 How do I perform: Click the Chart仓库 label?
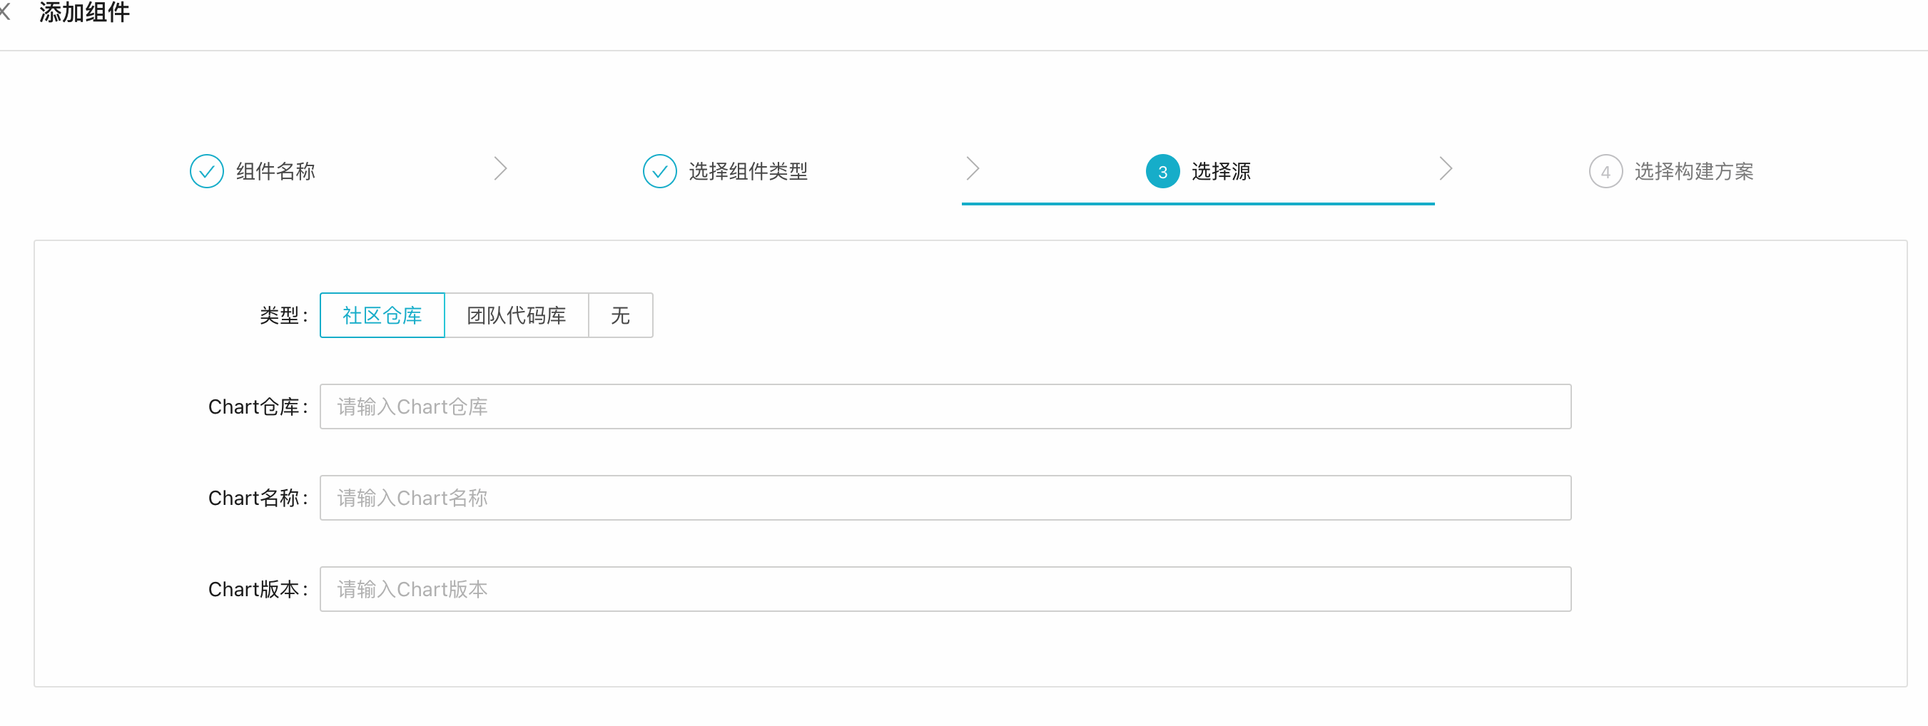(258, 407)
